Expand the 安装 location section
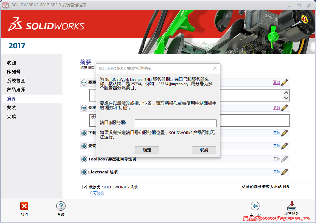This screenshot has width=316, height=223. 84,146
